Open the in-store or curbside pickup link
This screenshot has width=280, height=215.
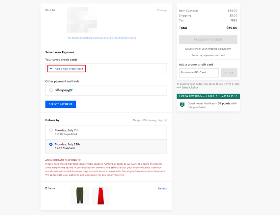coord(102,37)
